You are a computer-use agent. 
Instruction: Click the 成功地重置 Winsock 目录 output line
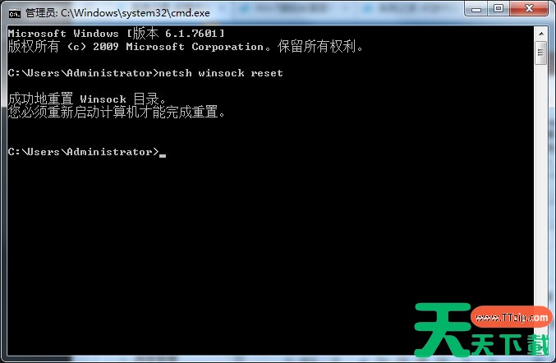(x=87, y=99)
